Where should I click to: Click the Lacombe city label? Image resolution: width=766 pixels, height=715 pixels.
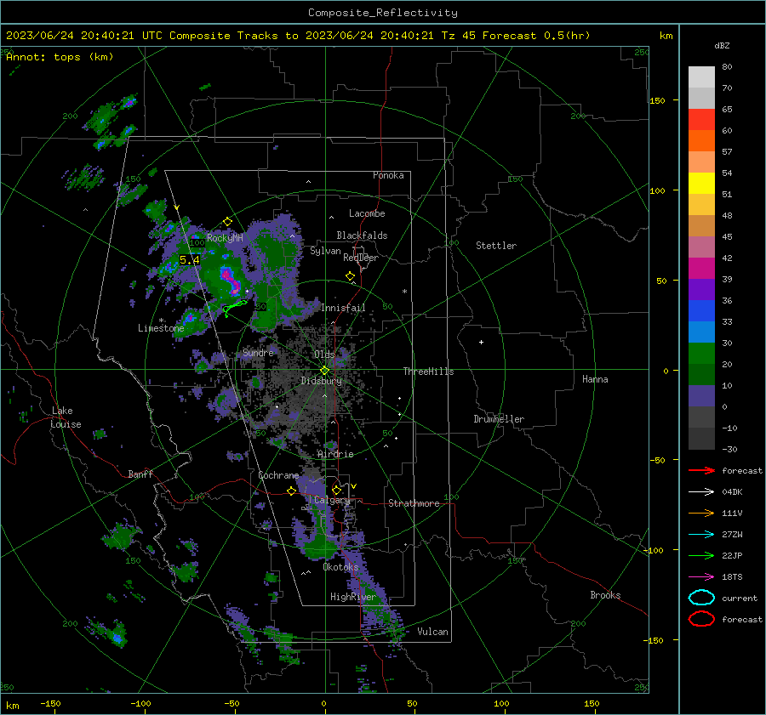pos(367,213)
